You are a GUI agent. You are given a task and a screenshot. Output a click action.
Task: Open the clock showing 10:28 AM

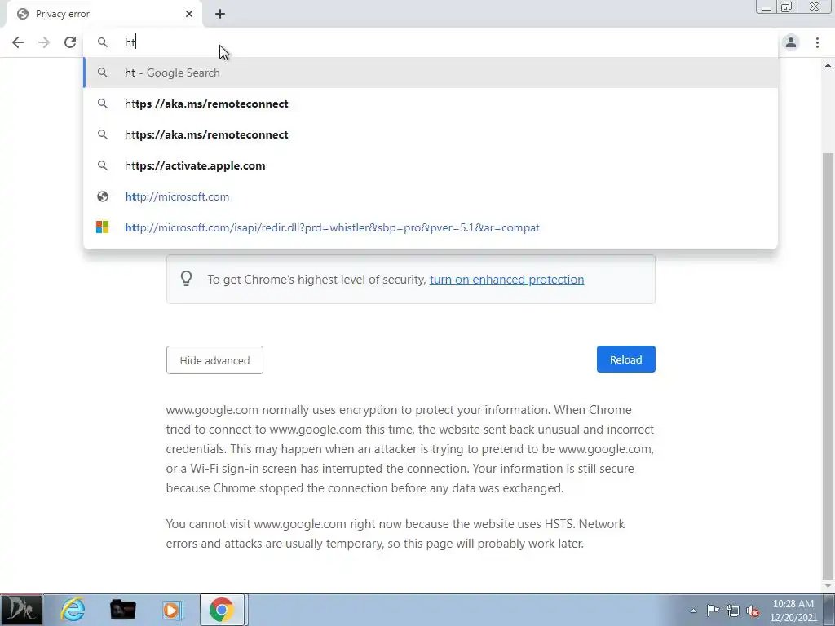coord(793,610)
